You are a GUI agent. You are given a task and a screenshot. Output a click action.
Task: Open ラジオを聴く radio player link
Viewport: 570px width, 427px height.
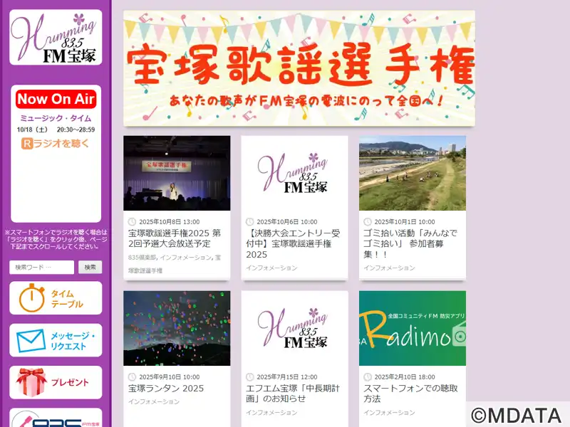56,144
